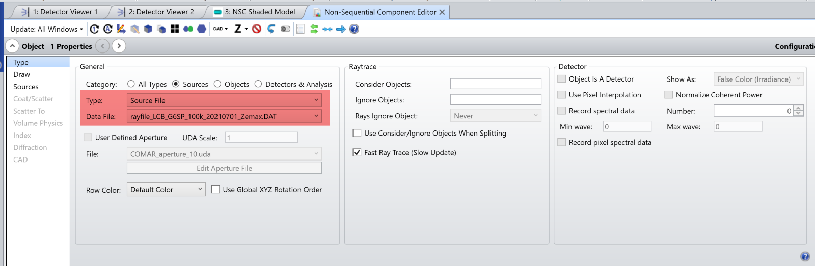Close the Non-Sequential Component Editor tab
815x266 pixels.
[442, 12]
